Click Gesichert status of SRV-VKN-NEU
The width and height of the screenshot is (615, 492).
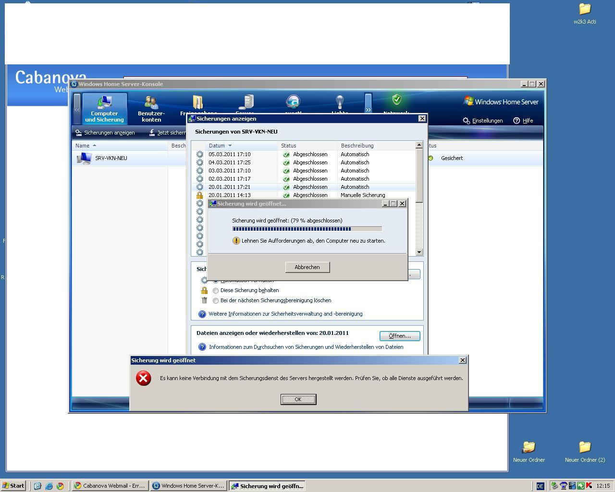coord(452,158)
